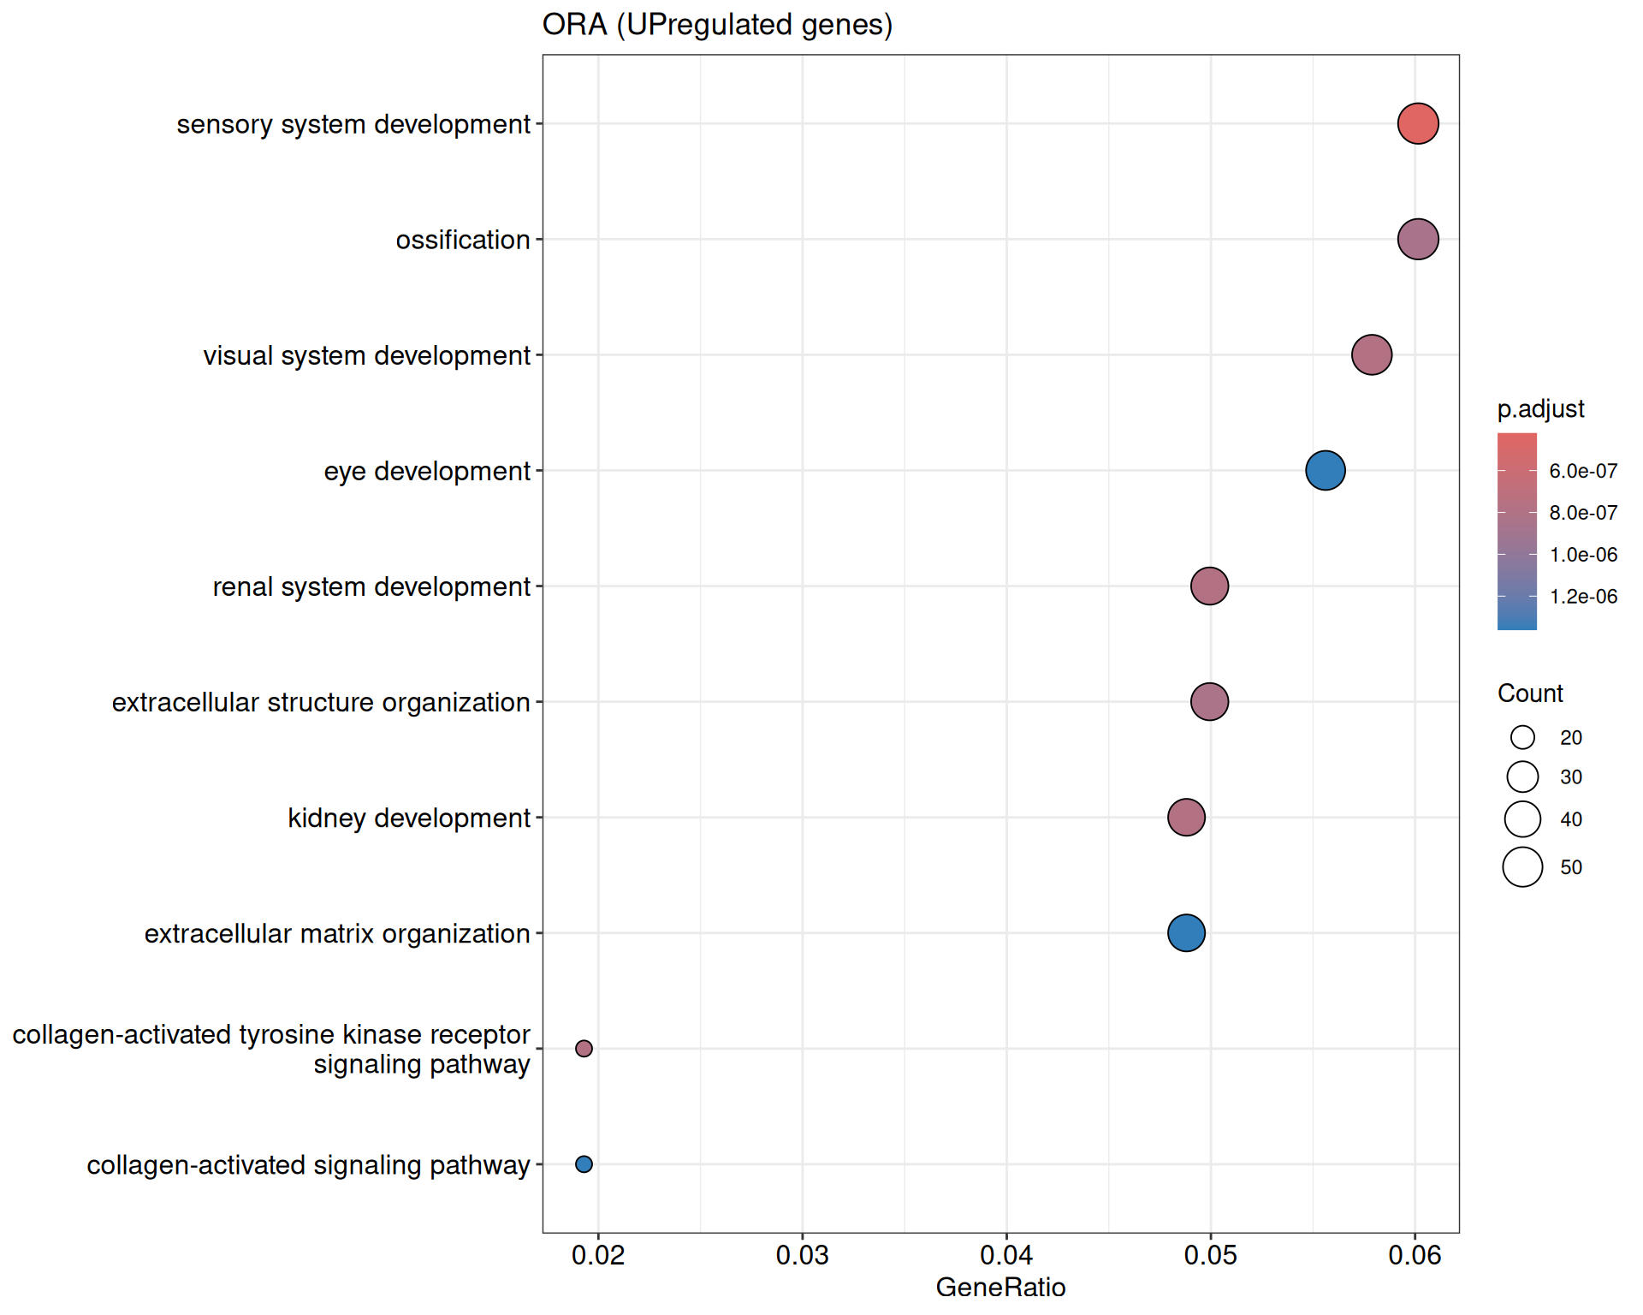
Task: Click the Count 30 legend circle
Action: (1522, 777)
